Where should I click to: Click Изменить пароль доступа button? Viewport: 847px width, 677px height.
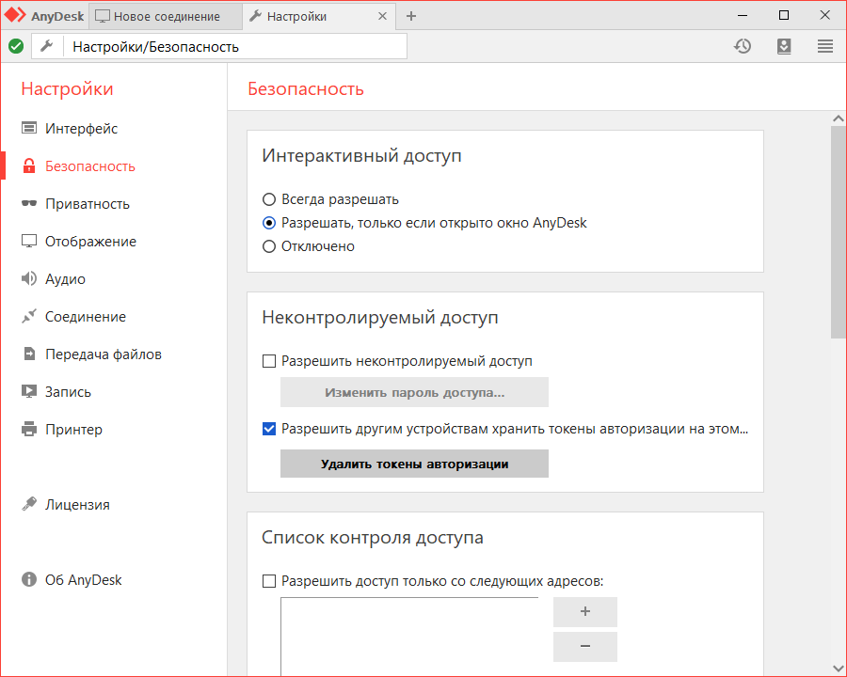pos(414,392)
